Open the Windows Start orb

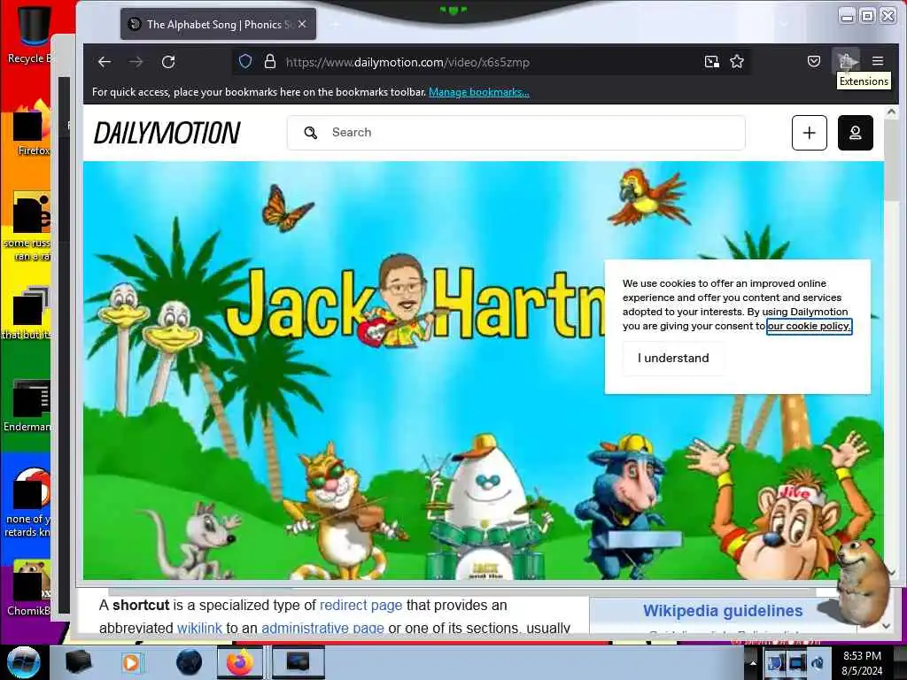23,662
